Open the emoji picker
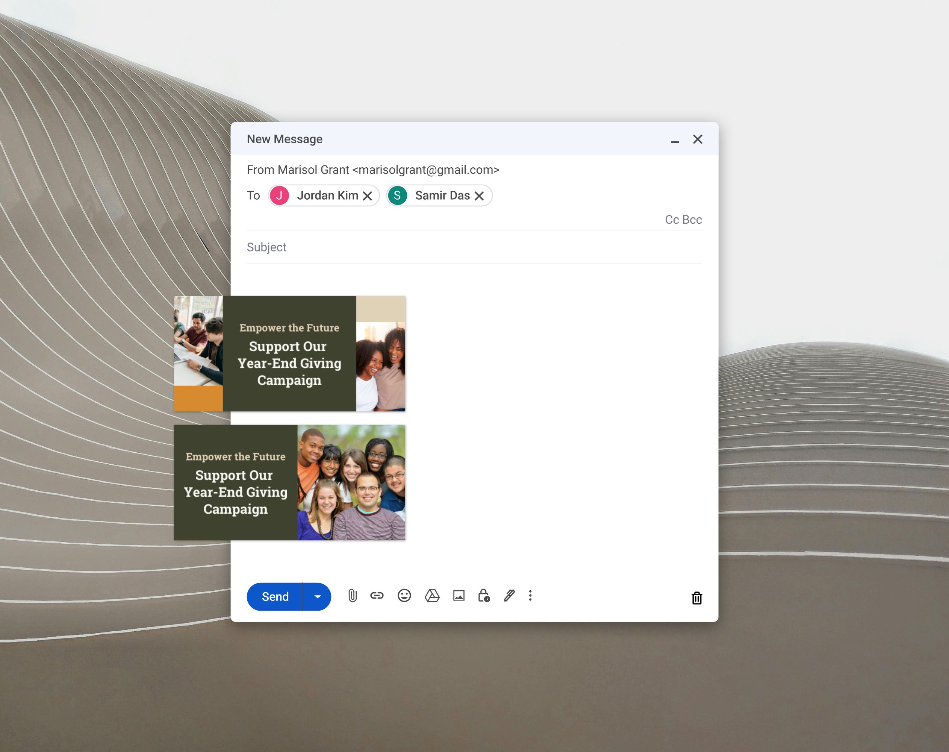 (x=404, y=596)
